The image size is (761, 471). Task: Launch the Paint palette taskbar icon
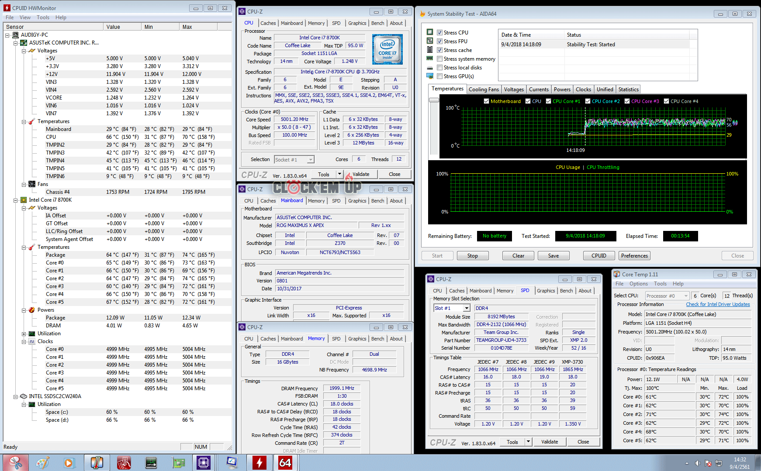point(42,462)
